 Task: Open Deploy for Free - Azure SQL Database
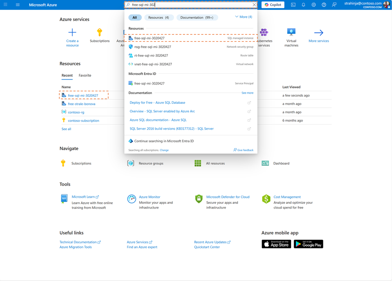tap(157, 103)
